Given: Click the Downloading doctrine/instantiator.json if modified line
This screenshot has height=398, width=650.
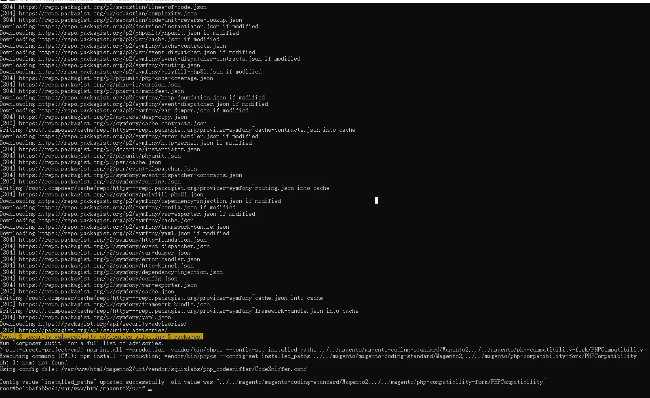Looking at the screenshot, I should 129,26.
